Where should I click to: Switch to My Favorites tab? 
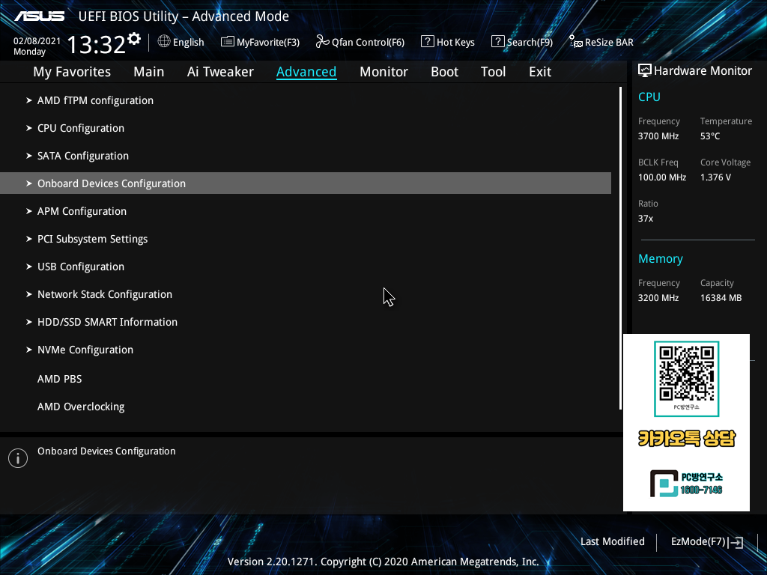72,72
